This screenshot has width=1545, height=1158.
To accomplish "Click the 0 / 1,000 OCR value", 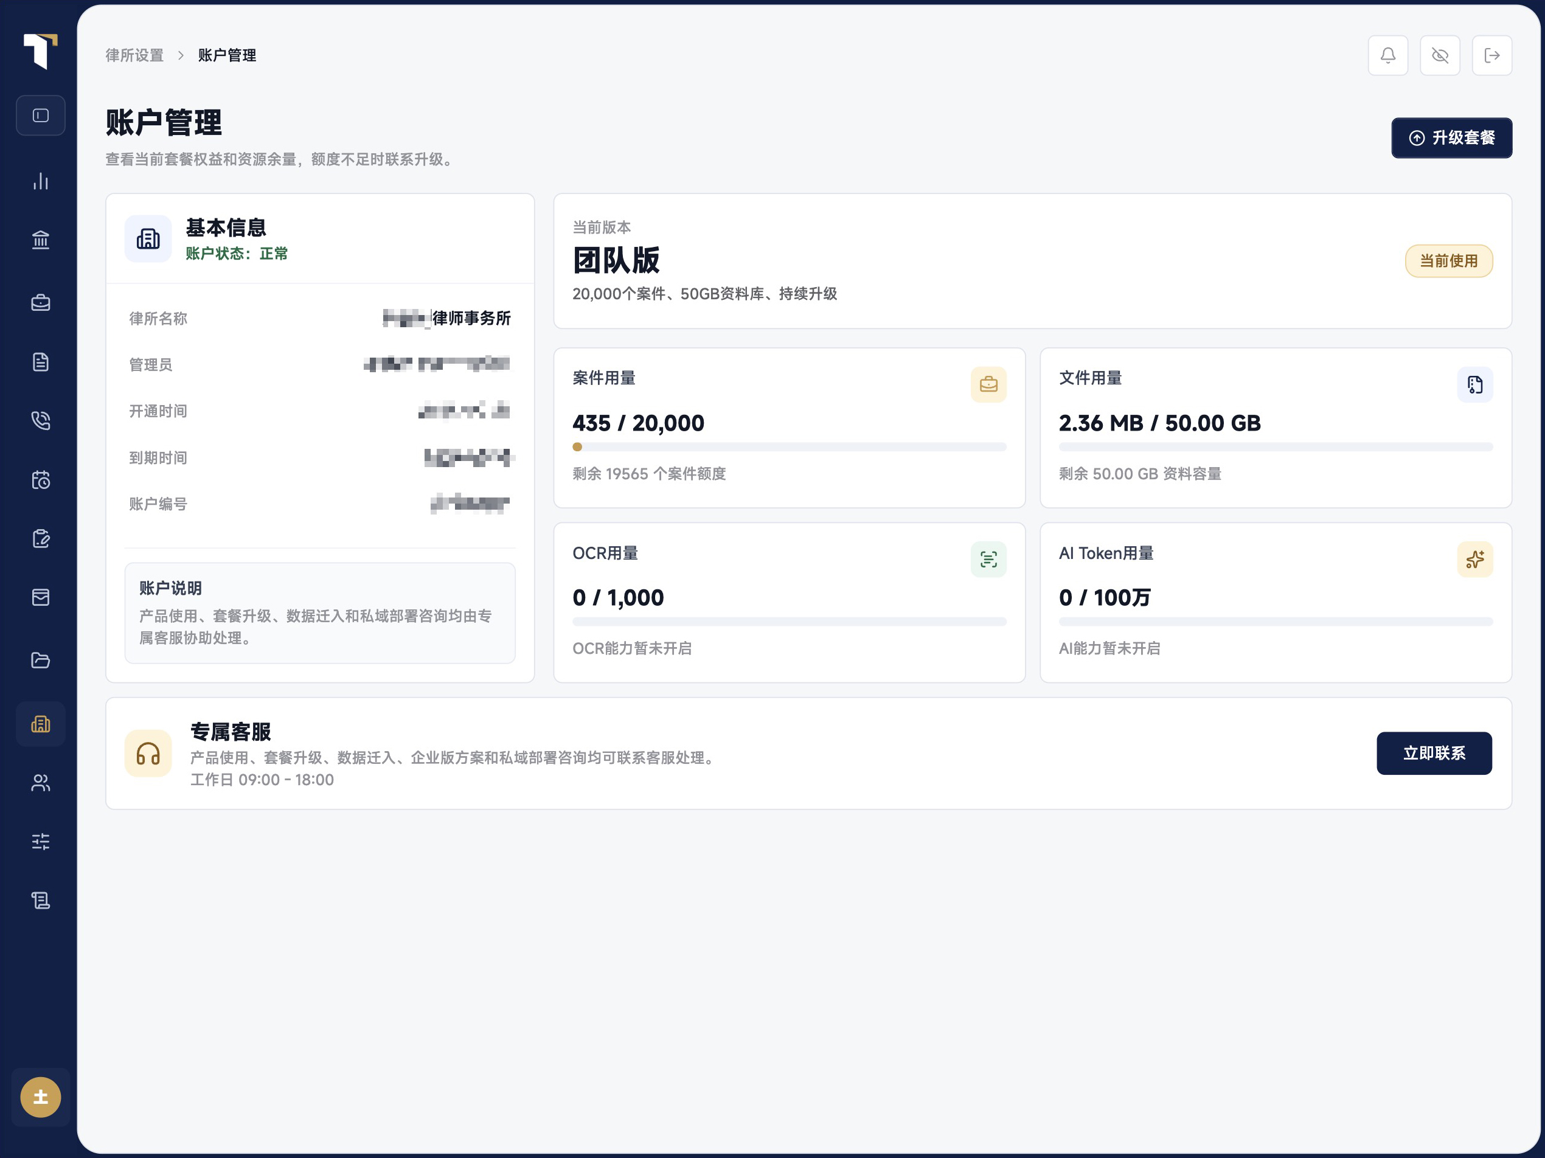I will click(618, 598).
